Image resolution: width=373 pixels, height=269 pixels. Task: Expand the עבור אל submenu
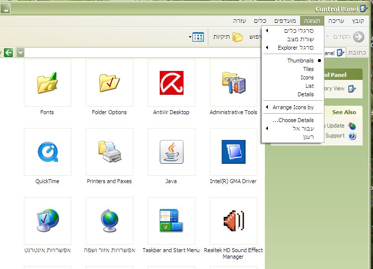293,129
